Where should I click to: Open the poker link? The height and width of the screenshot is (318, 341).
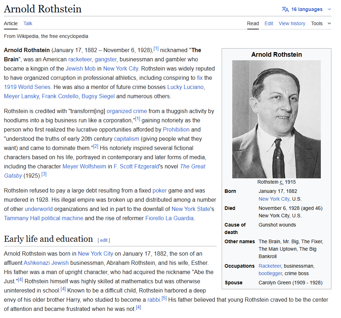click(159, 191)
